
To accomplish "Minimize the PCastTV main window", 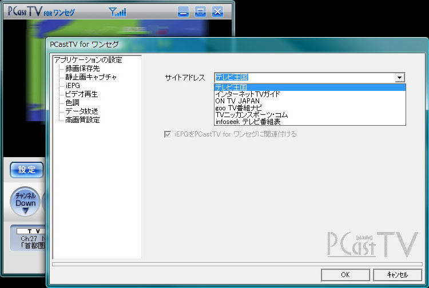I will click(x=183, y=11).
